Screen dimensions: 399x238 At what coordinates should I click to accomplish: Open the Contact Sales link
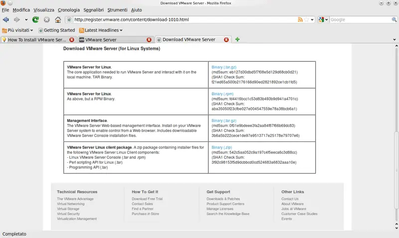(x=142, y=204)
